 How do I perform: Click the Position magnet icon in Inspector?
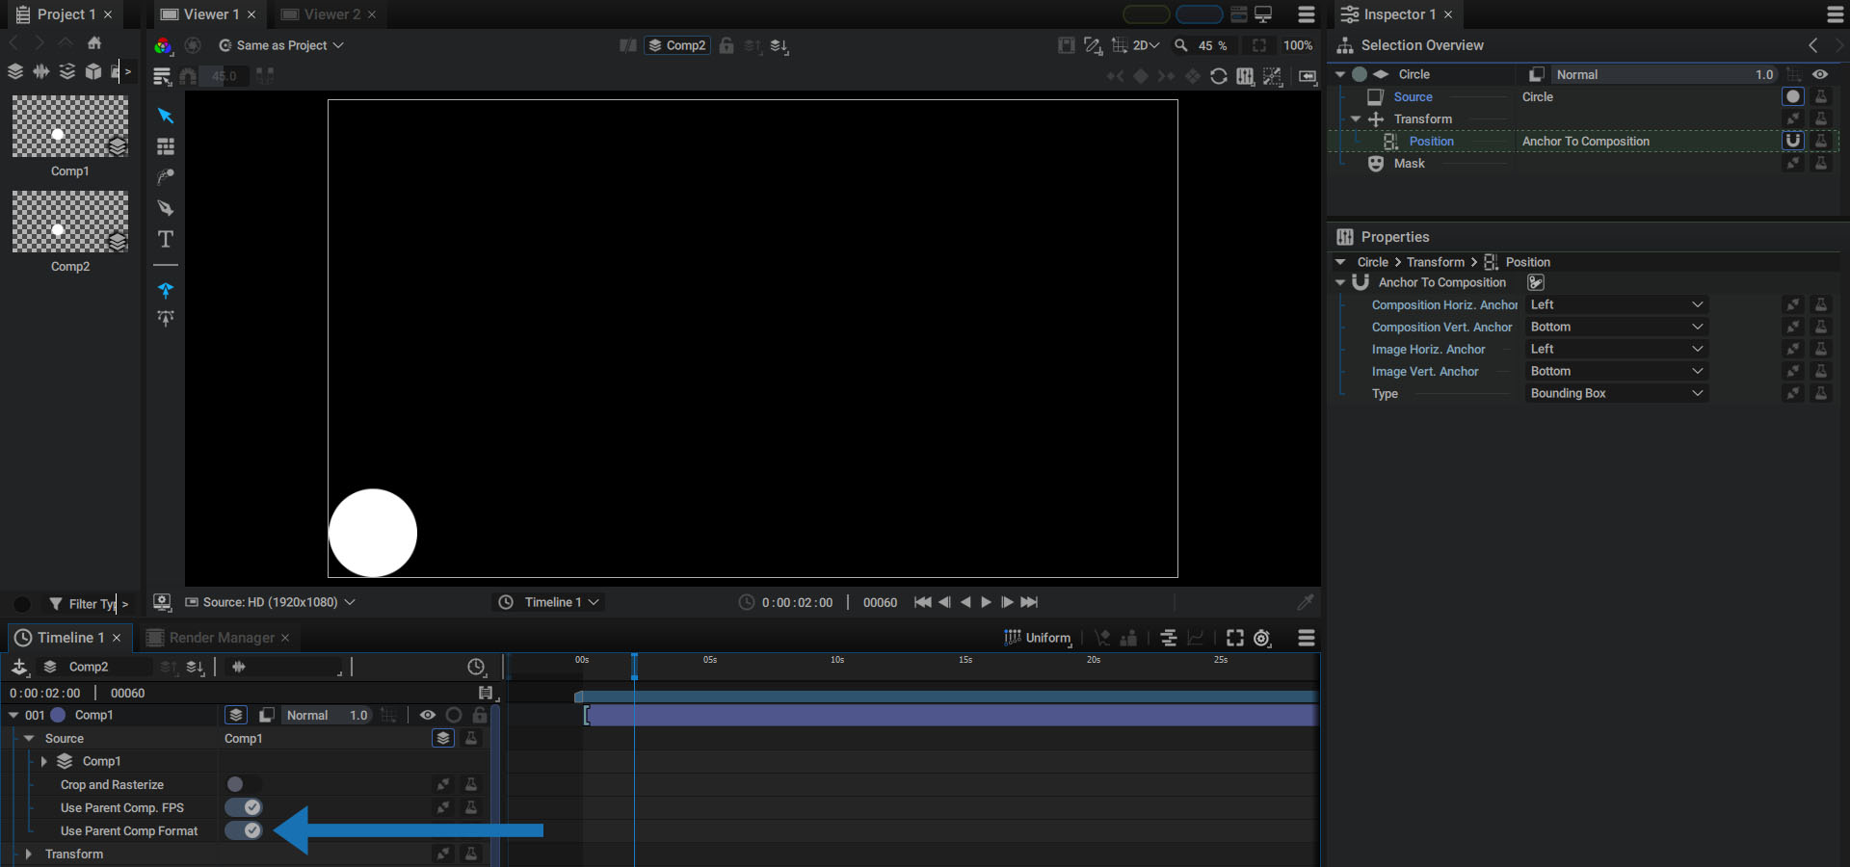point(1793,141)
